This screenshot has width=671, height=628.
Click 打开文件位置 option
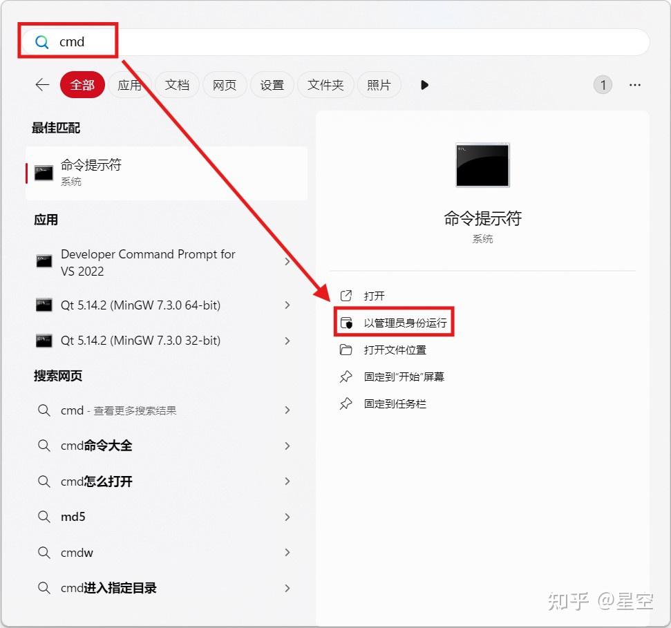[x=395, y=350]
